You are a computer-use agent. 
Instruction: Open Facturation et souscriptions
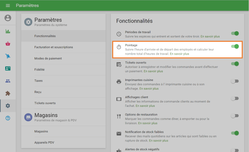click(63, 47)
